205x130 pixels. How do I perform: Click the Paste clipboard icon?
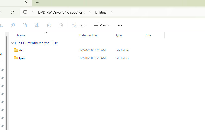(25, 25)
